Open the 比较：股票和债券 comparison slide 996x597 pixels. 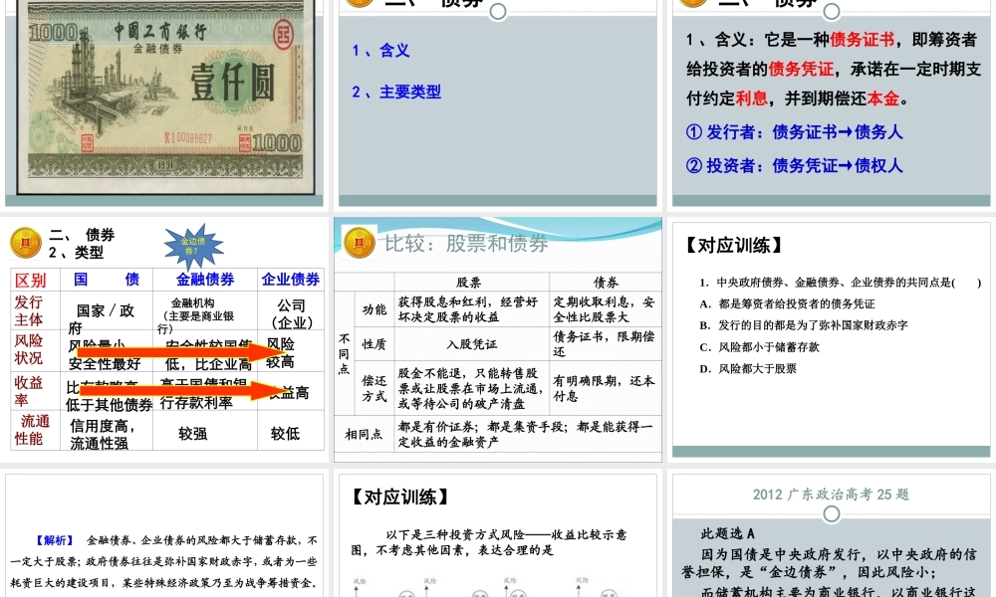click(x=498, y=340)
